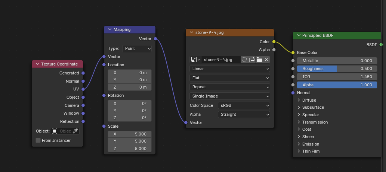Click the Rotation X field

pos(130,103)
